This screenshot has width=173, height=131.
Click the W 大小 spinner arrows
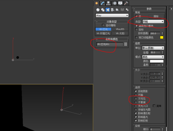162,81
